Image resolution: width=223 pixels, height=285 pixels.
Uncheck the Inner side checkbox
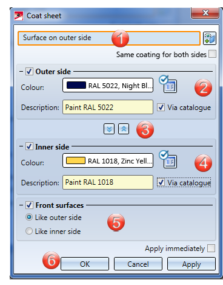(29, 146)
